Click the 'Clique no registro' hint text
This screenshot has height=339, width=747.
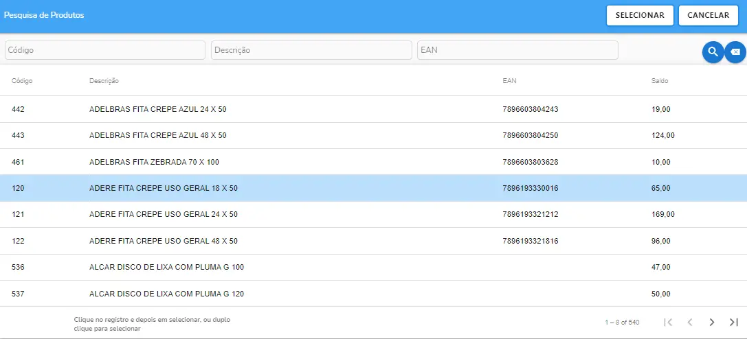pos(152,325)
